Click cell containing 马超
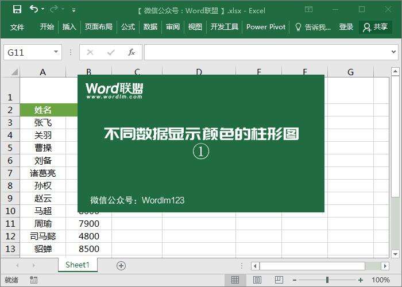Screen dimensions: 402x287 (x=43, y=211)
